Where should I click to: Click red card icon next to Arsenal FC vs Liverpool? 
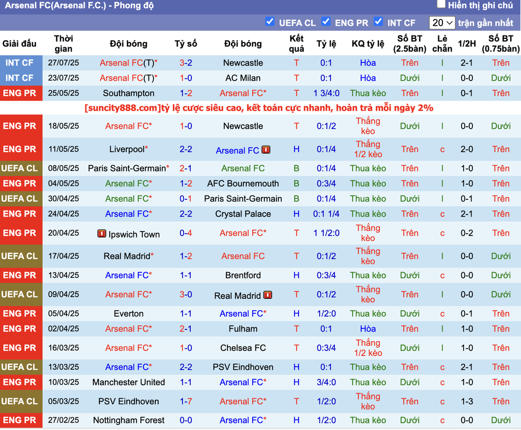click(266, 150)
